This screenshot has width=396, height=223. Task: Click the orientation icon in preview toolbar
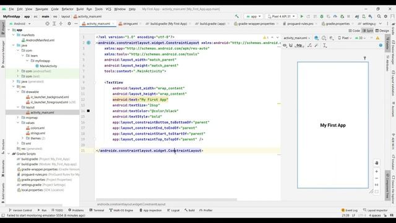point(324,38)
